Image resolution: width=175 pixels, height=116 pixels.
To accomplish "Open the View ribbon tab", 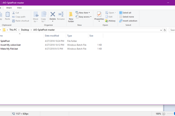I will [19, 8].
